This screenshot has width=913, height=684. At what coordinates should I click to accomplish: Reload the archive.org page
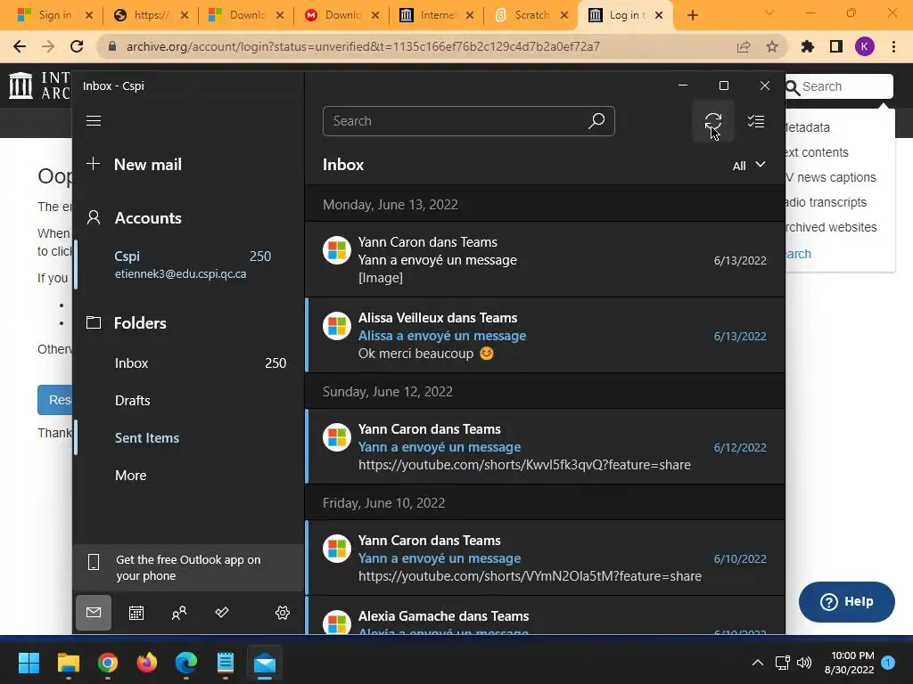coord(77,46)
